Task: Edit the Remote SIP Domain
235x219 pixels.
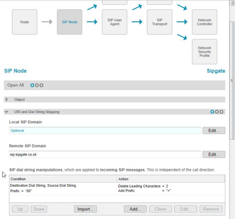Action: [214, 154]
